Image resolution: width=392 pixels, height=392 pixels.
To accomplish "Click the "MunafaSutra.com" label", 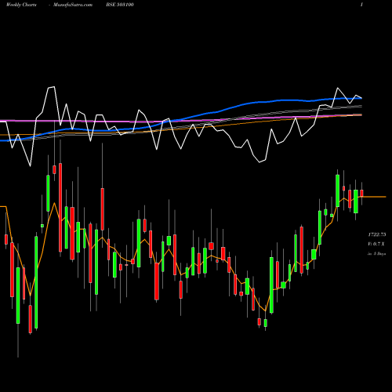I will click(x=73, y=5).
